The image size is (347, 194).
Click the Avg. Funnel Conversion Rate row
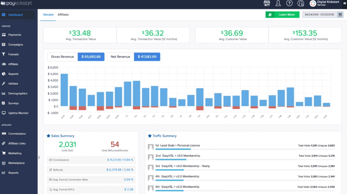click(x=91, y=180)
